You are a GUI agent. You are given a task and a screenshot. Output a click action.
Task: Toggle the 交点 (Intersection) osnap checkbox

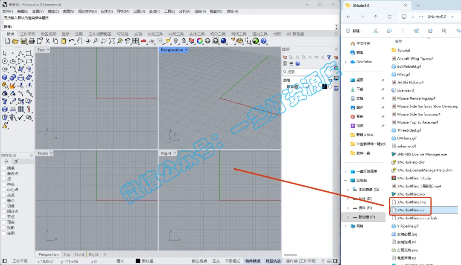(x=4, y=195)
